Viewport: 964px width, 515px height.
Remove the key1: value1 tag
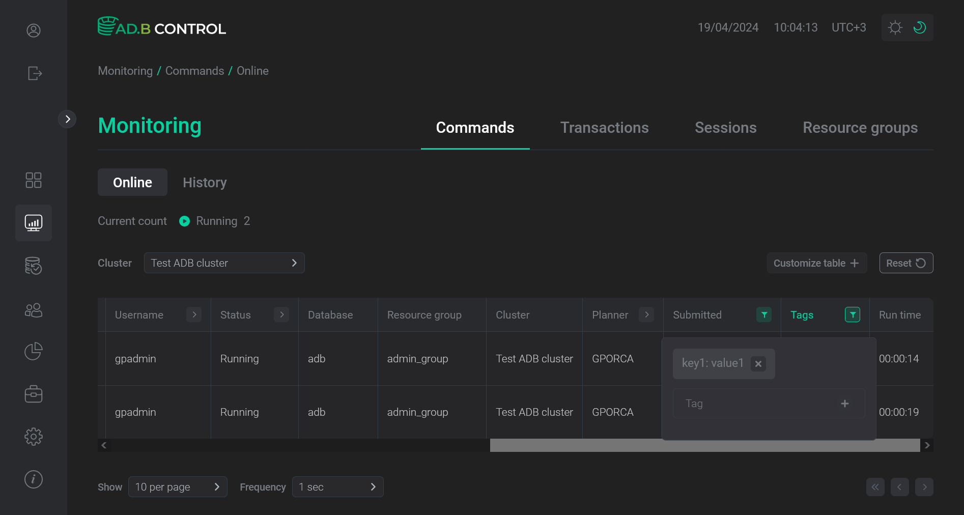758,363
